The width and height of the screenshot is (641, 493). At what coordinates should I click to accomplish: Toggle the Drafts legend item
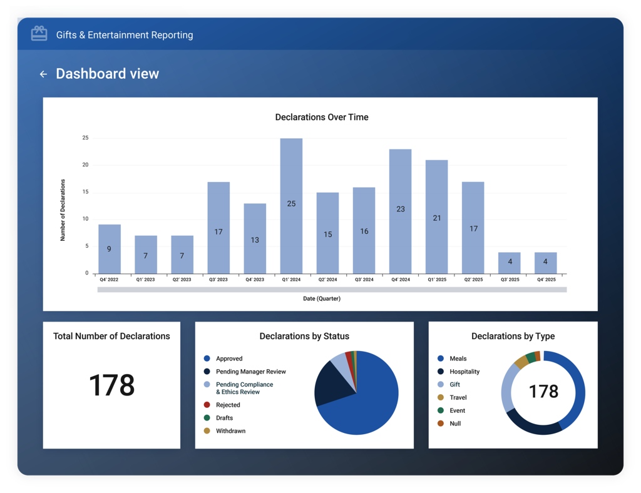click(x=218, y=418)
